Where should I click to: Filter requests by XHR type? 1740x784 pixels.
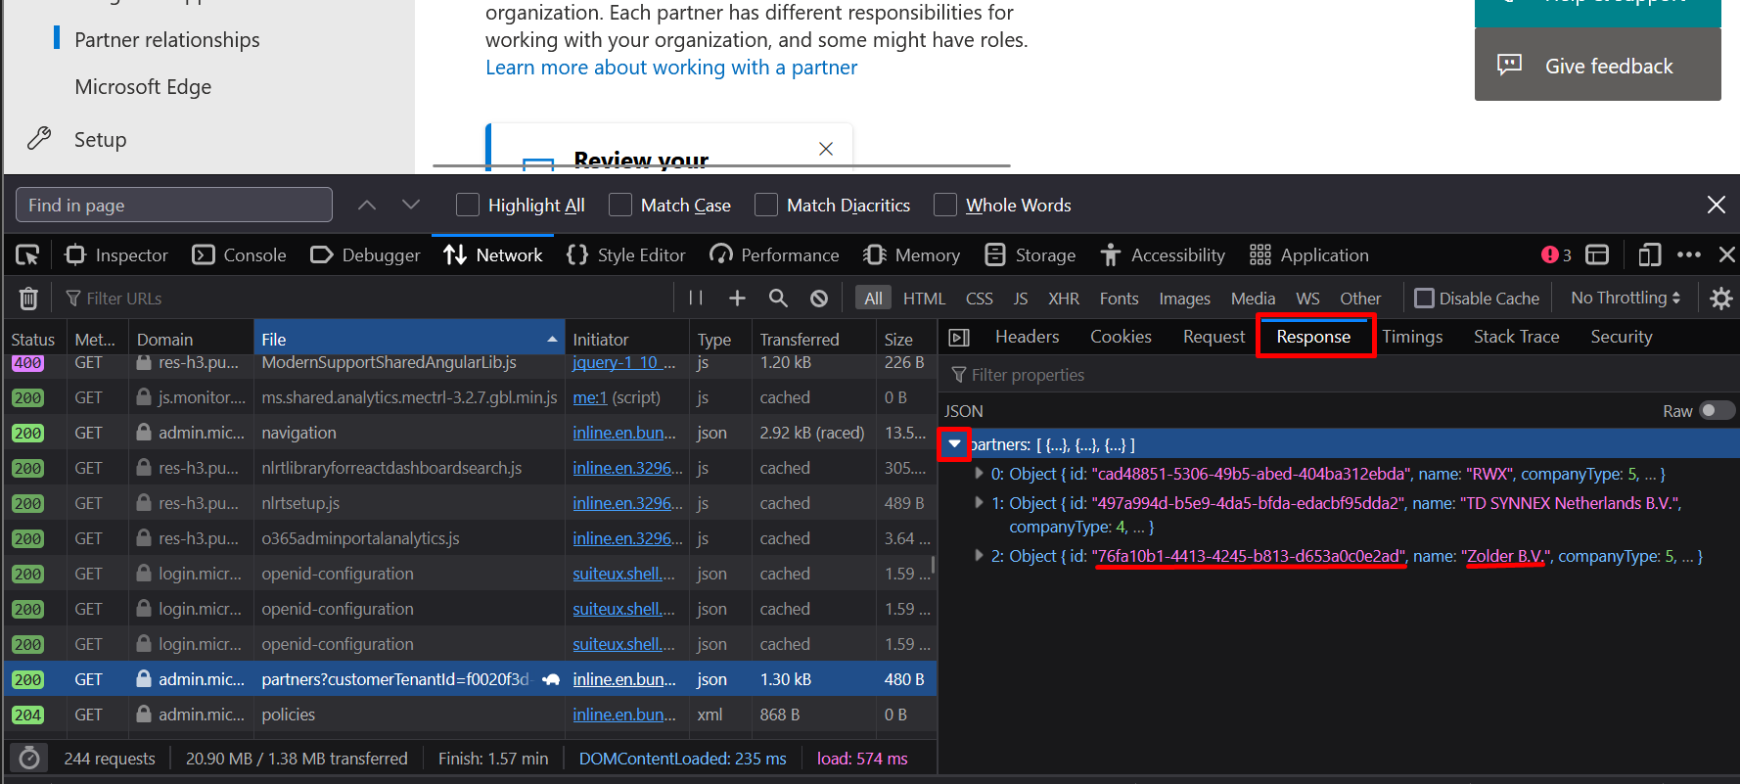point(1064,299)
